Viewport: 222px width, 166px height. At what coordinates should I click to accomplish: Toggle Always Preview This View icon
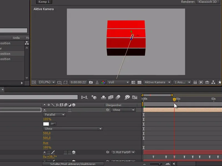click(34, 82)
